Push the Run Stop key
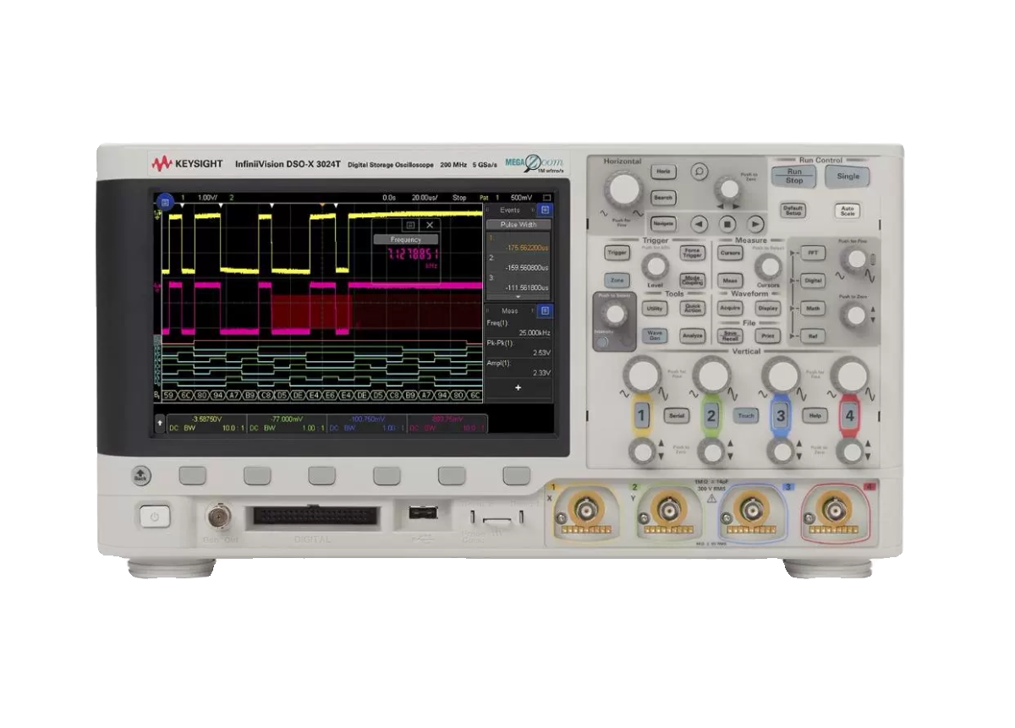This screenshot has width=1015, height=728. (793, 176)
